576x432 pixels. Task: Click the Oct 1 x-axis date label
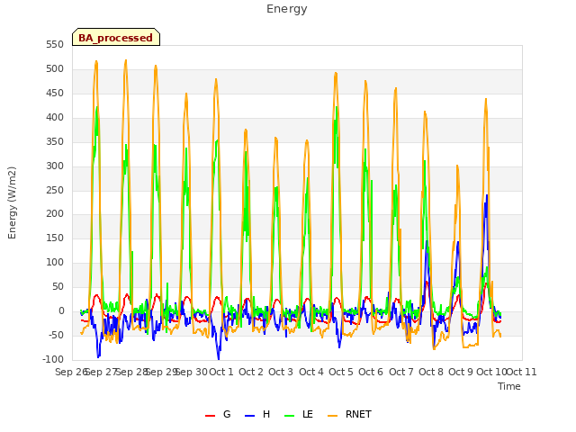(221, 372)
